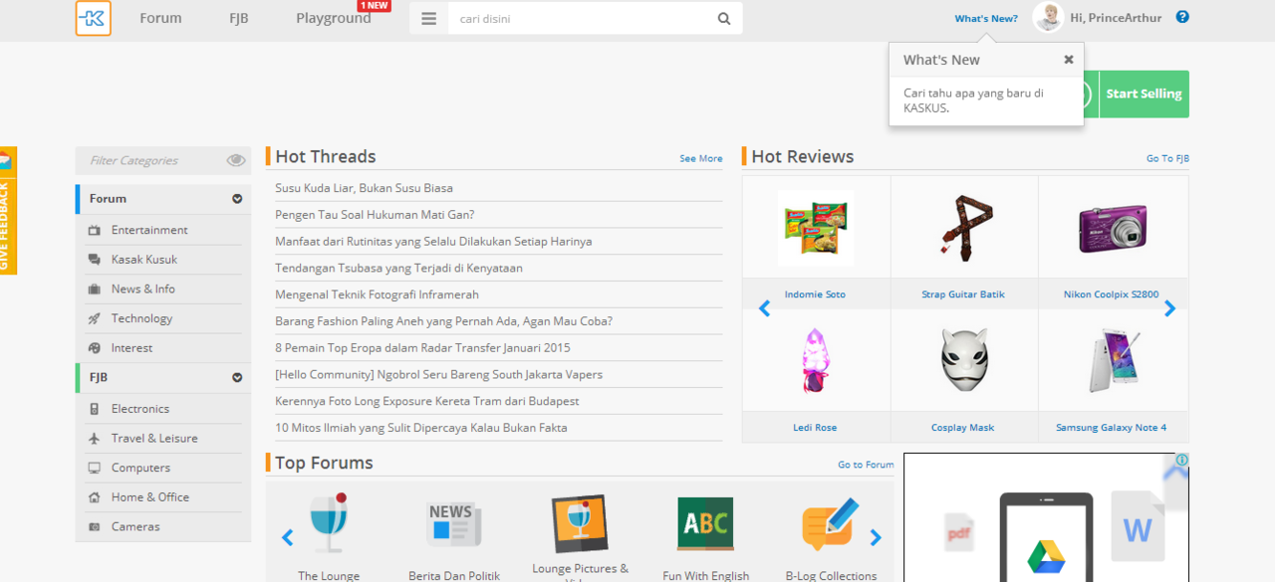
Task: Open the Ledi Rose product thumbnail
Action: click(x=815, y=360)
